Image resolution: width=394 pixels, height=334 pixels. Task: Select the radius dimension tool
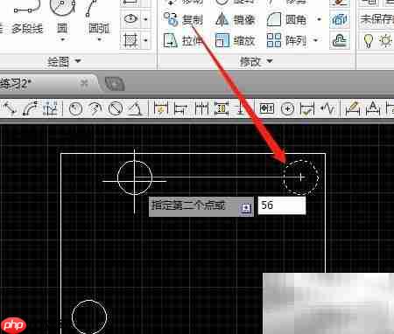pyautogui.click(x=75, y=109)
